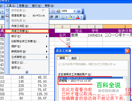
Task: Click the Drawing toolbar icon
Action: (58, 11)
